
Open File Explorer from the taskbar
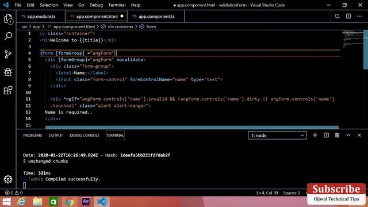[37, 202]
